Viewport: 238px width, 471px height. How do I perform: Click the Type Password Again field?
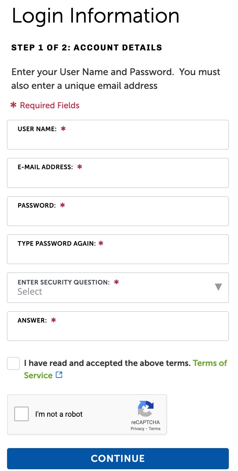pyautogui.click(x=118, y=254)
